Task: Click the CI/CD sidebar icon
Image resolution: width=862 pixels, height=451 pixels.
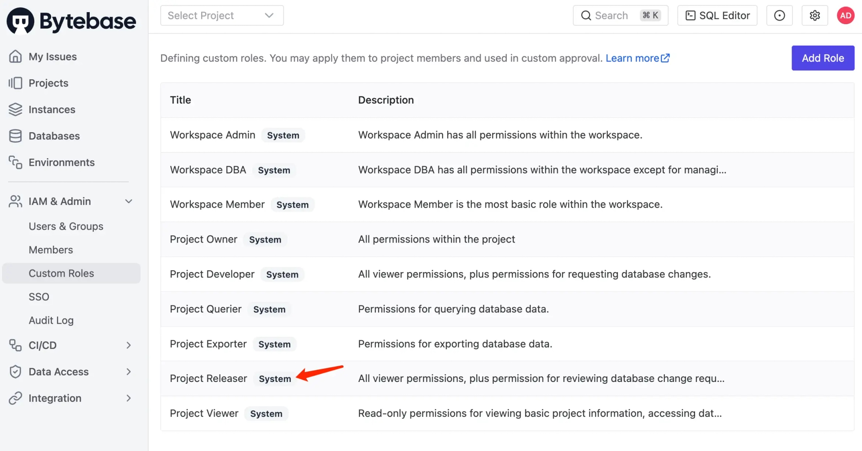Action: pyautogui.click(x=15, y=345)
